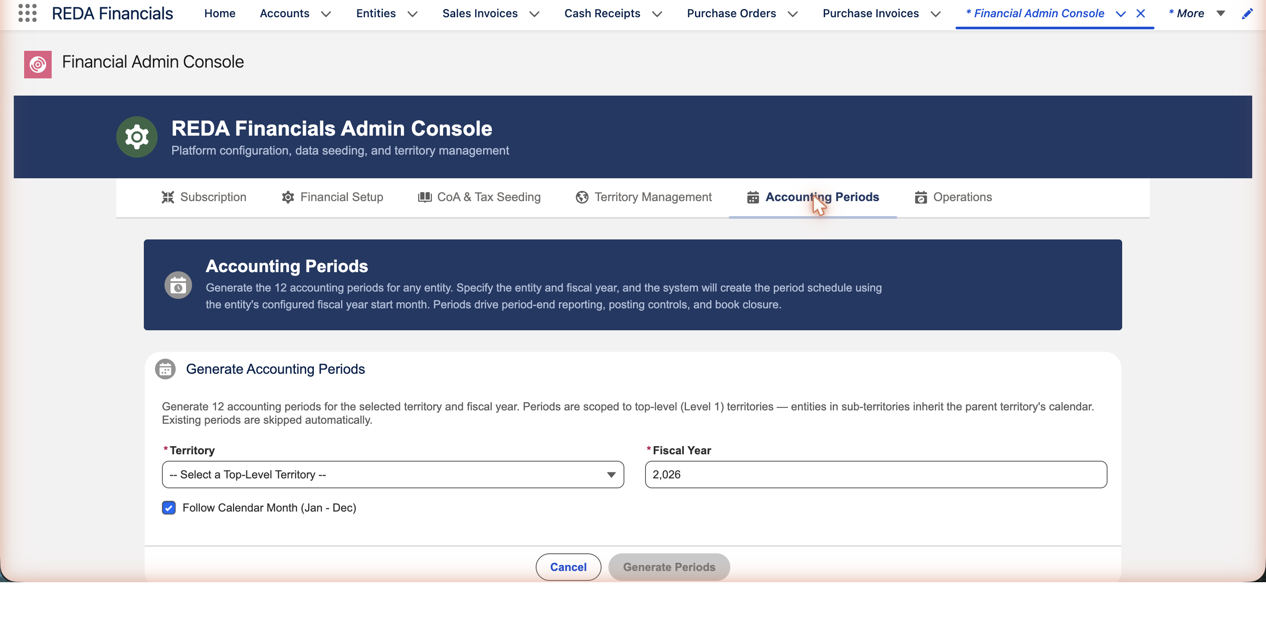Open the App Launcher dots icon

tap(28, 13)
